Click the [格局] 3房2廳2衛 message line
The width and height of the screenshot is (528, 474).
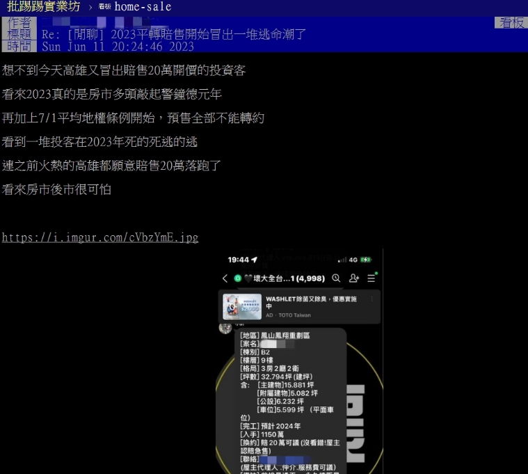269,369
